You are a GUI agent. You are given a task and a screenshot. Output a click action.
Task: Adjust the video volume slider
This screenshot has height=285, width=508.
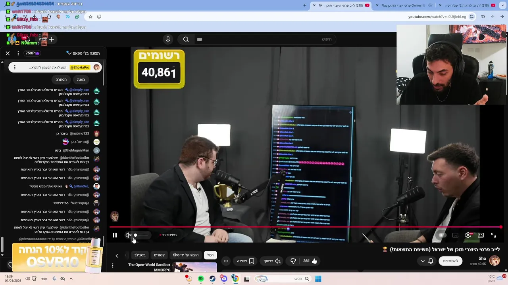click(x=141, y=235)
